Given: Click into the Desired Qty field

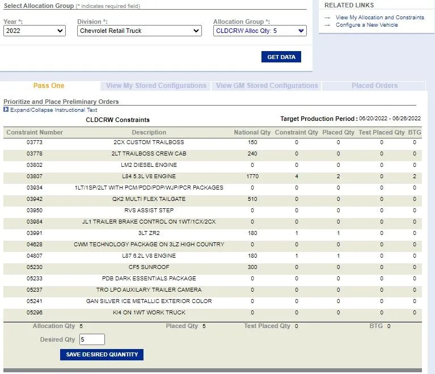Looking at the screenshot, I should [92, 339].
